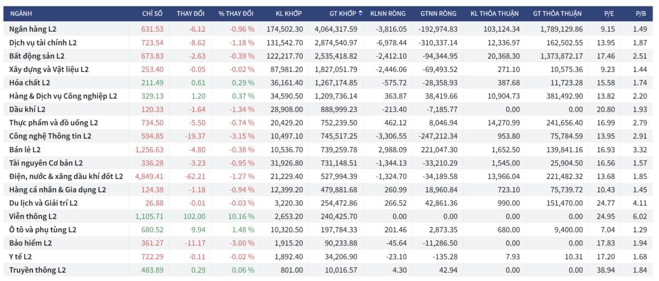The height and width of the screenshot is (281, 659).
Task: Select the Bảo hiểm L2 row
Action: 328,243
